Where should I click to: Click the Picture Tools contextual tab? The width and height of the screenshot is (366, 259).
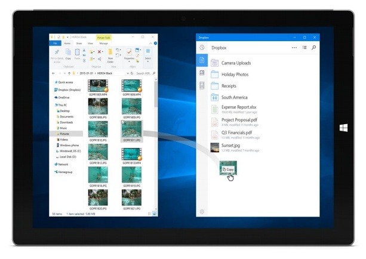point(104,38)
